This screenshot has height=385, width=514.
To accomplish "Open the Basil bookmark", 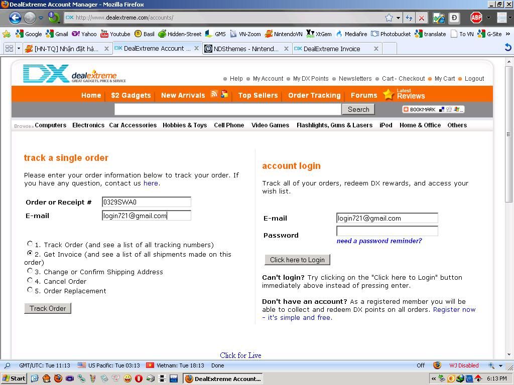I will (x=145, y=34).
